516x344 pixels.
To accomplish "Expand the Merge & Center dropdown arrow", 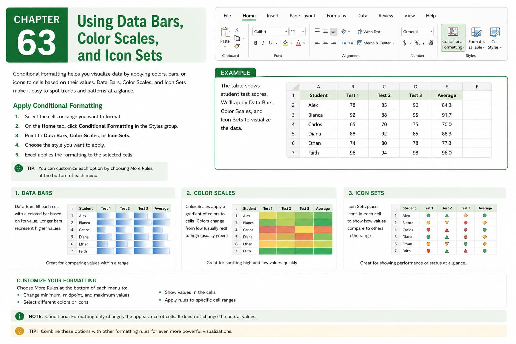I will point(393,43).
